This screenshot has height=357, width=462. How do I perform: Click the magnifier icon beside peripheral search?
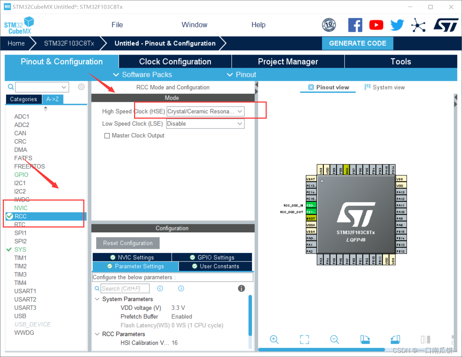coord(11,87)
